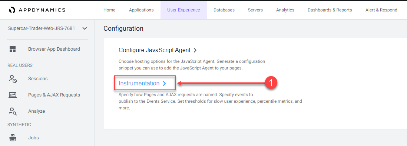Click the Analyze magnifier-user icon
407x146 pixels.
pos(13,111)
